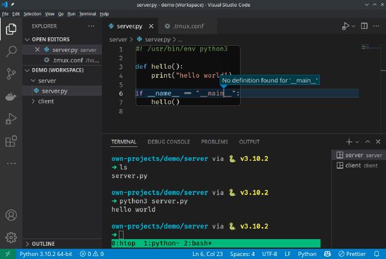Open run button dropdown arrow
Image resolution: width=386 pixels, height=259 pixels.
point(353,26)
